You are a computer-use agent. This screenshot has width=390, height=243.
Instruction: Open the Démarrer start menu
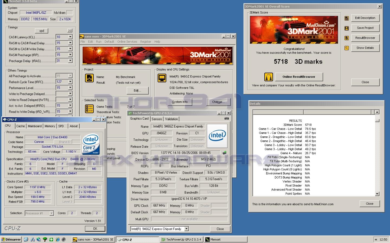(11, 239)
